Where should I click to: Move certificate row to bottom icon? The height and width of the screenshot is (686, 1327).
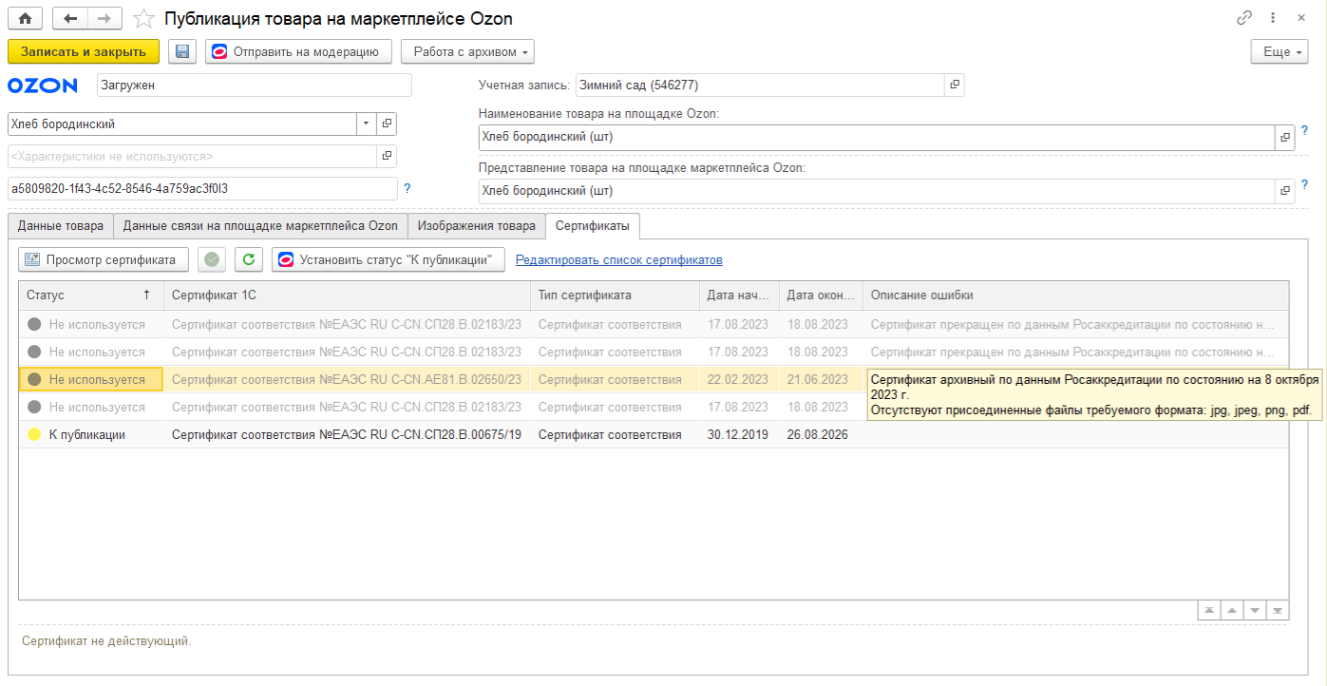point(1278,610)
